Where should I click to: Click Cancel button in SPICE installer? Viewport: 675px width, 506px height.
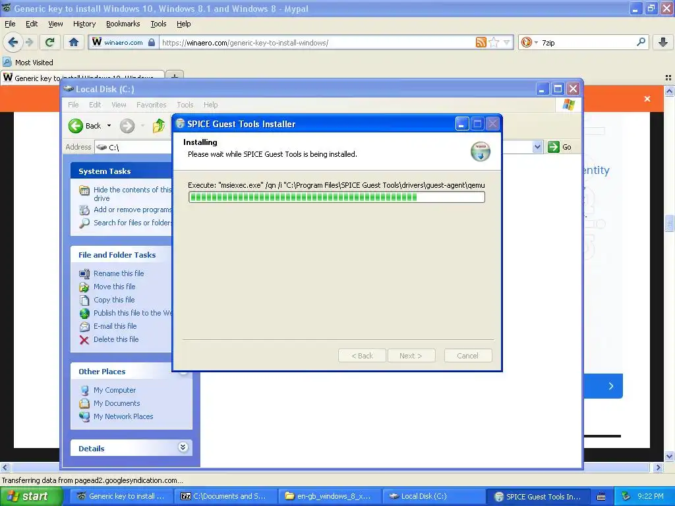[x=467, y=355]
